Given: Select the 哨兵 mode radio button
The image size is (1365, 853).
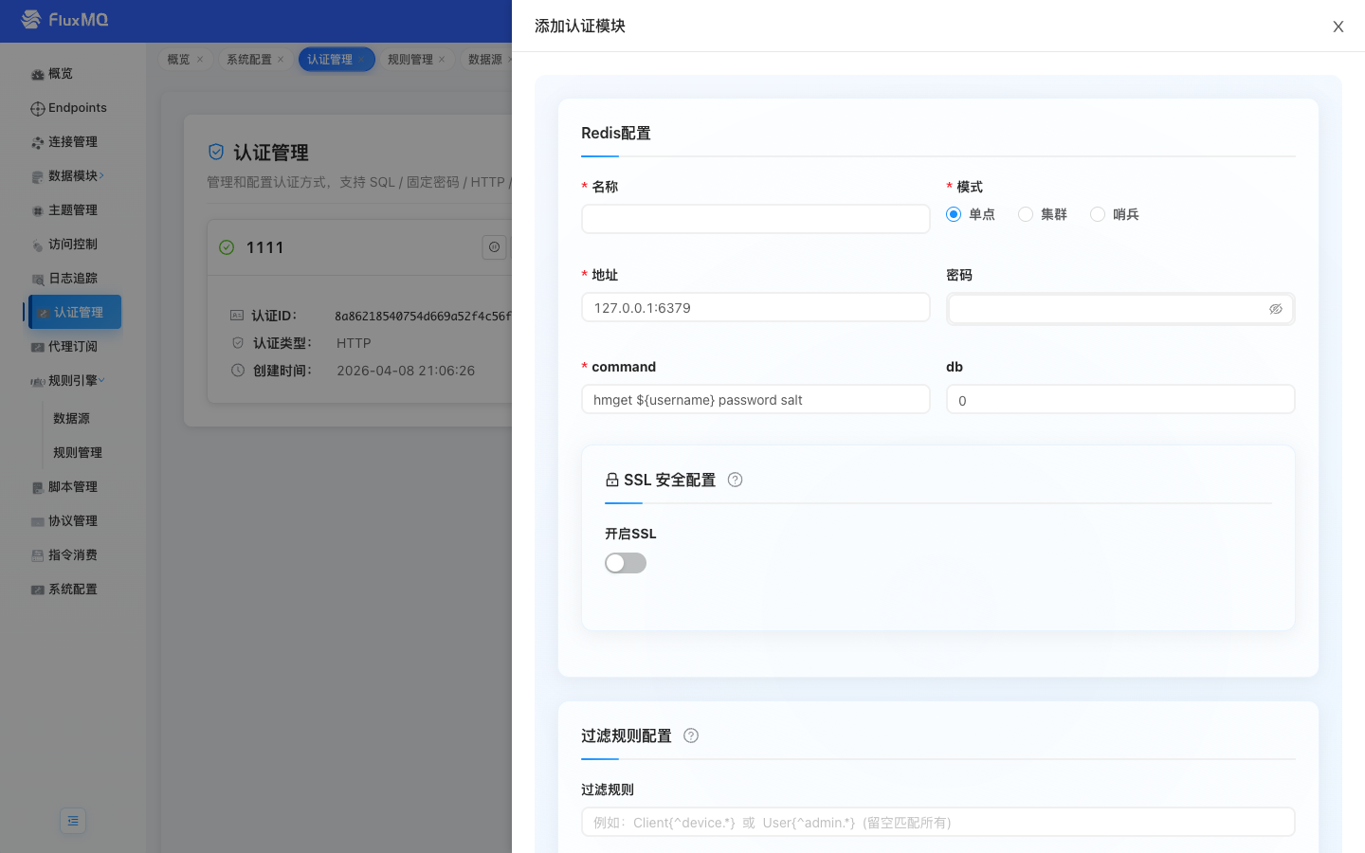Looking at the screenshot, I should coord(1098,214).
